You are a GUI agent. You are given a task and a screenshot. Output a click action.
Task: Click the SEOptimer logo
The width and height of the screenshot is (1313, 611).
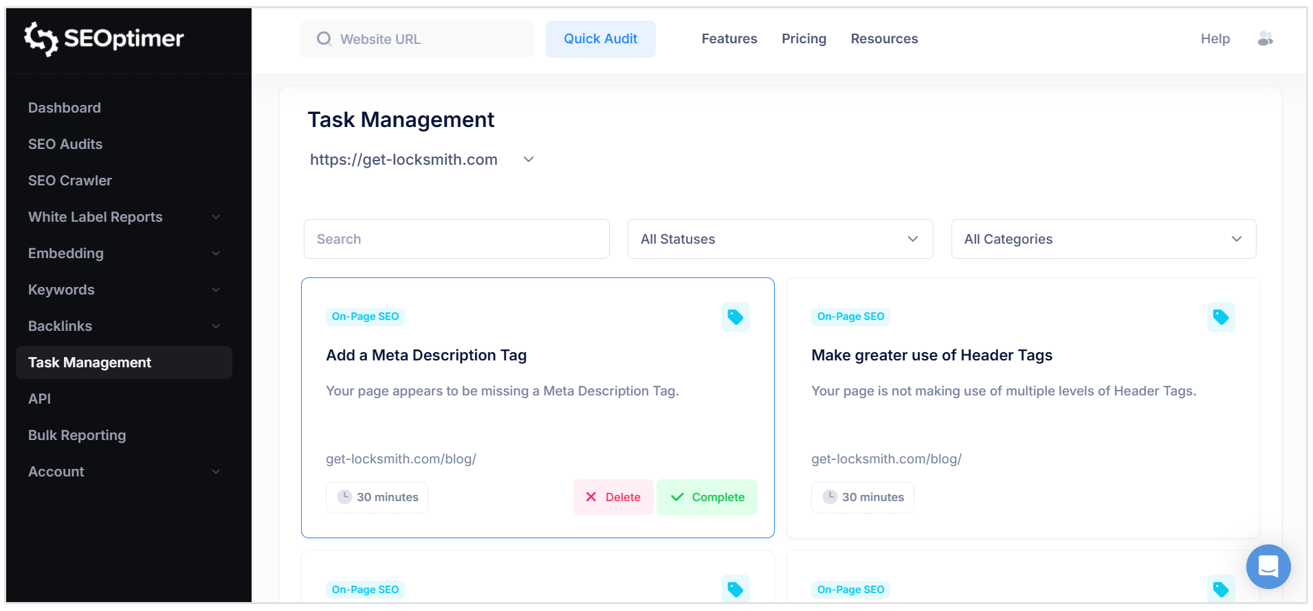click(104, 38)
